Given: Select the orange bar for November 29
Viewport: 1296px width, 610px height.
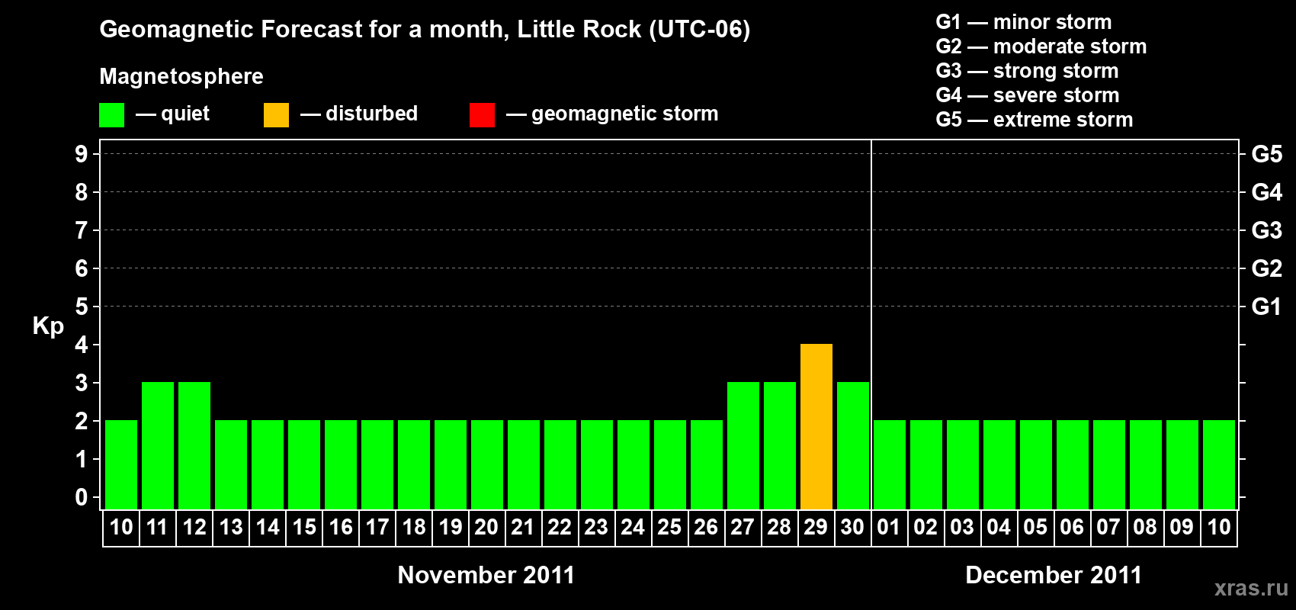Looking at the screenshot, I should point(816,426).
